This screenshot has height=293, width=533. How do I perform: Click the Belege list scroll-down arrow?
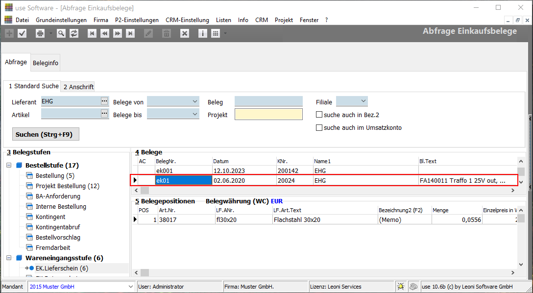(x=521, y=182)
